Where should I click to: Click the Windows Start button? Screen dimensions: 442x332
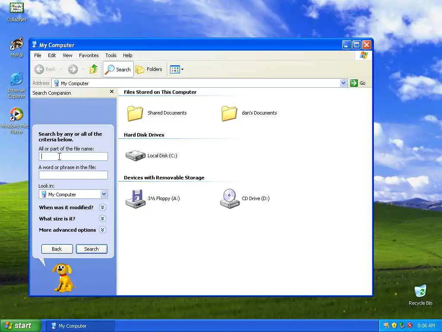pyautogui.click(x=20, y=326)
